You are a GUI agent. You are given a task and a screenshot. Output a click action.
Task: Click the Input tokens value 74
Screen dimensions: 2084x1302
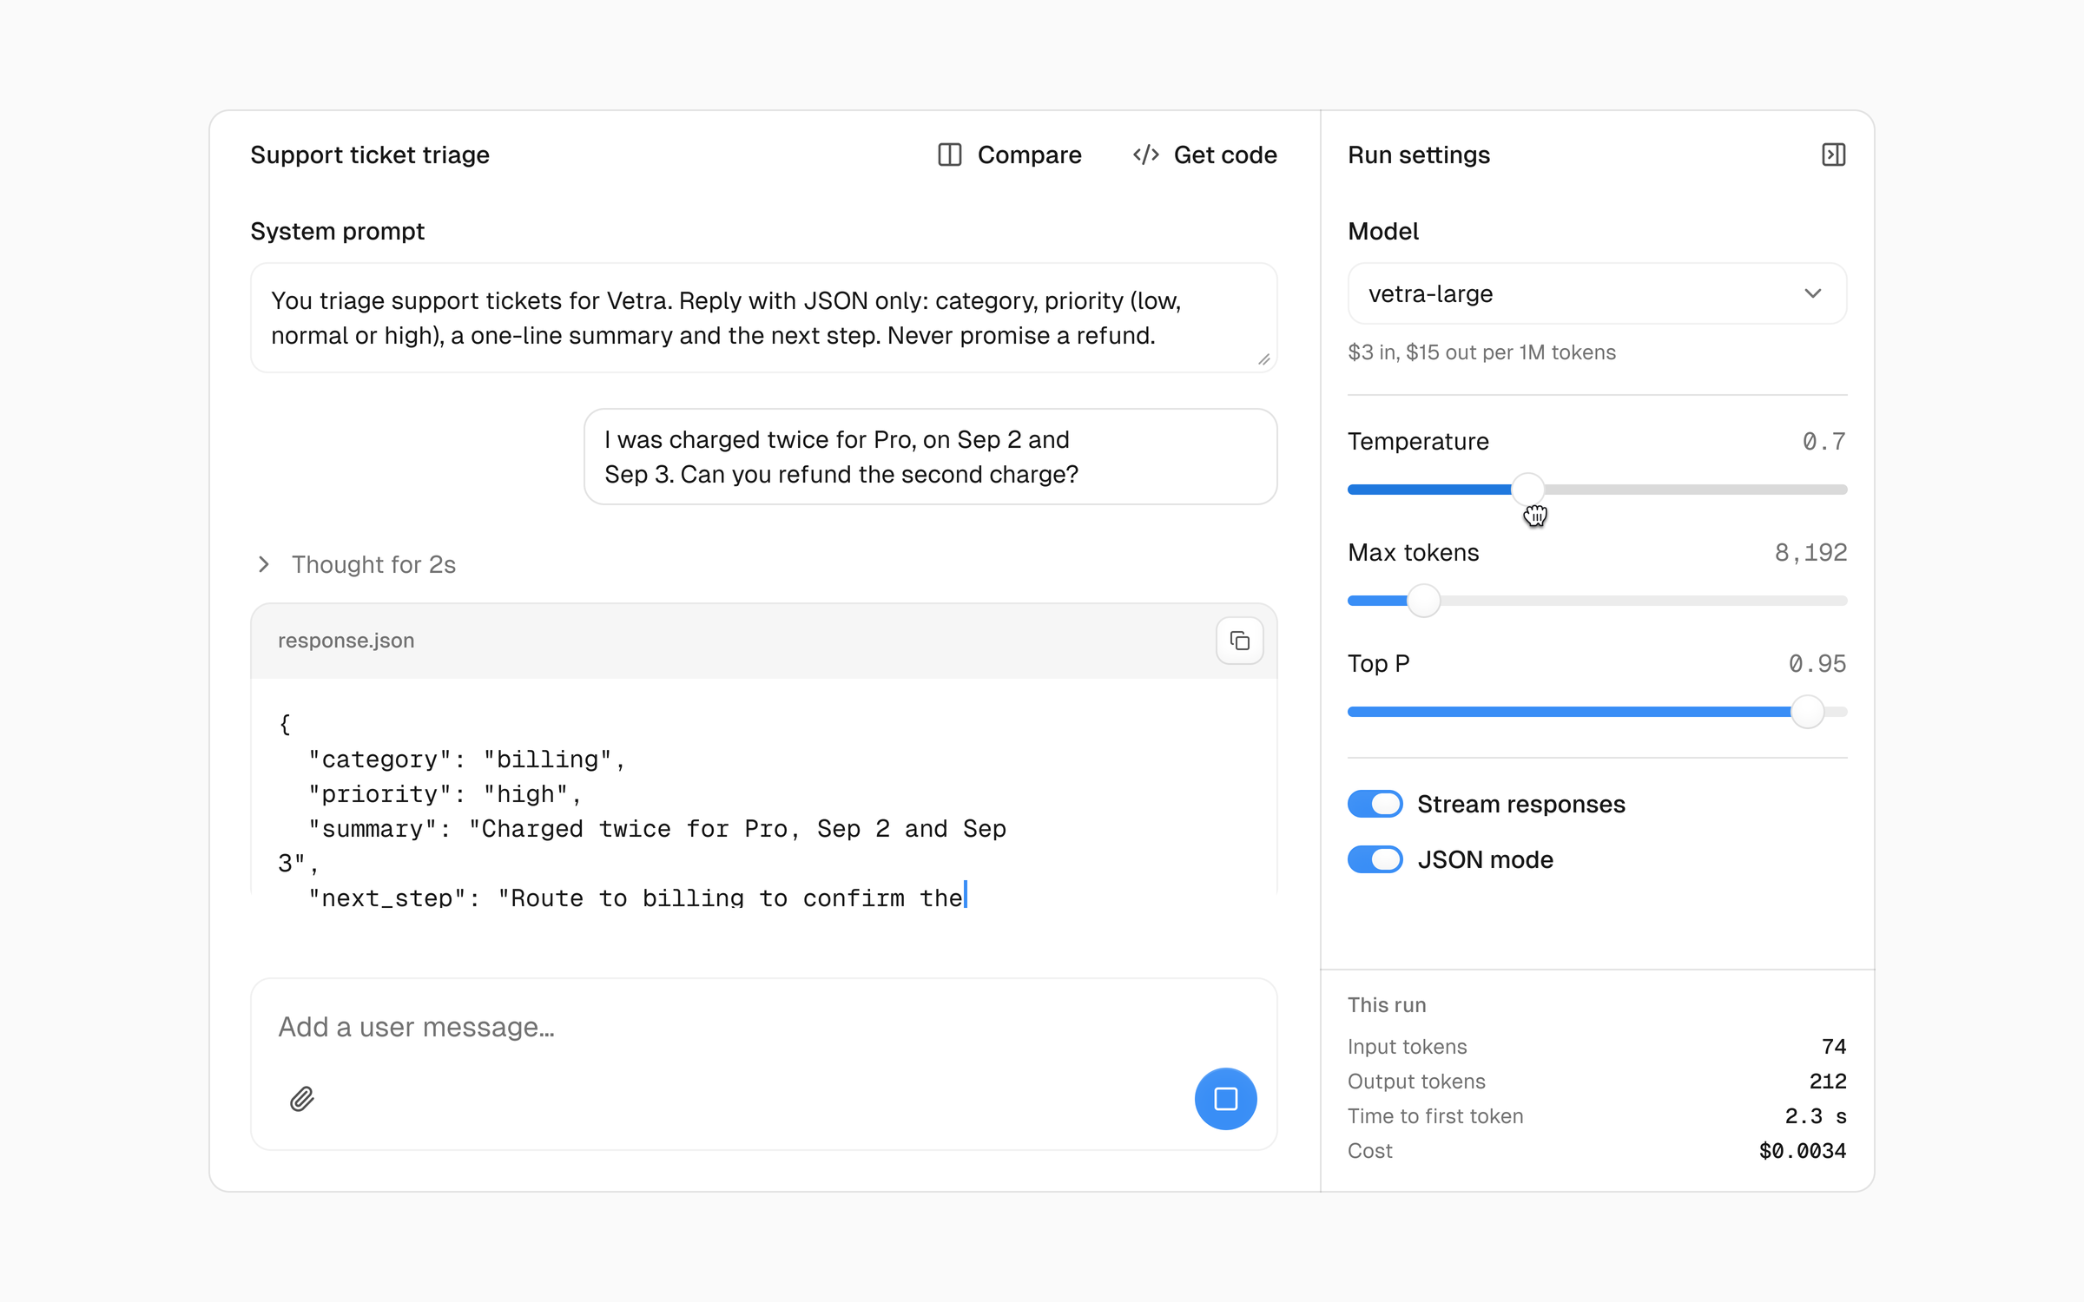[1834, 1047]
